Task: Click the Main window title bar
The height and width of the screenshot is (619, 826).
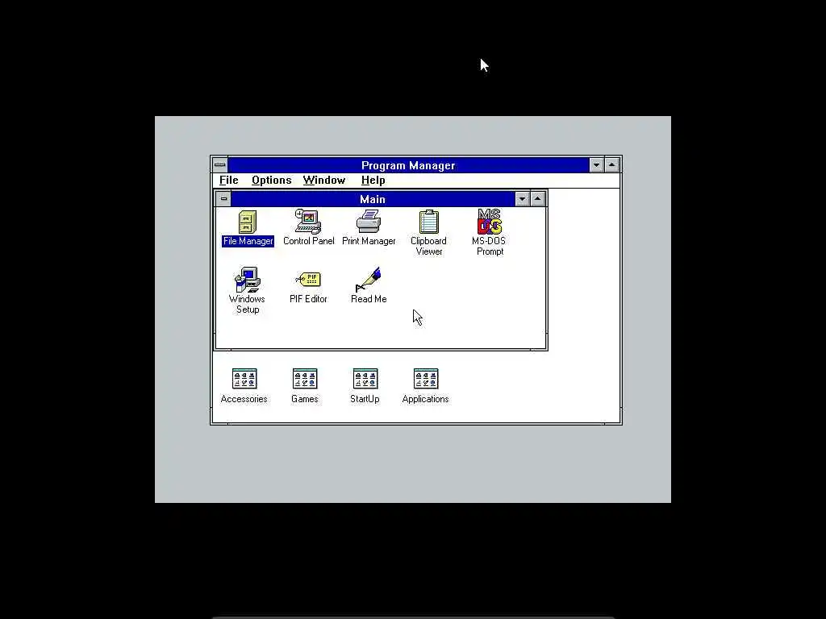Action: pyautogui.click(x=373, y=199)
